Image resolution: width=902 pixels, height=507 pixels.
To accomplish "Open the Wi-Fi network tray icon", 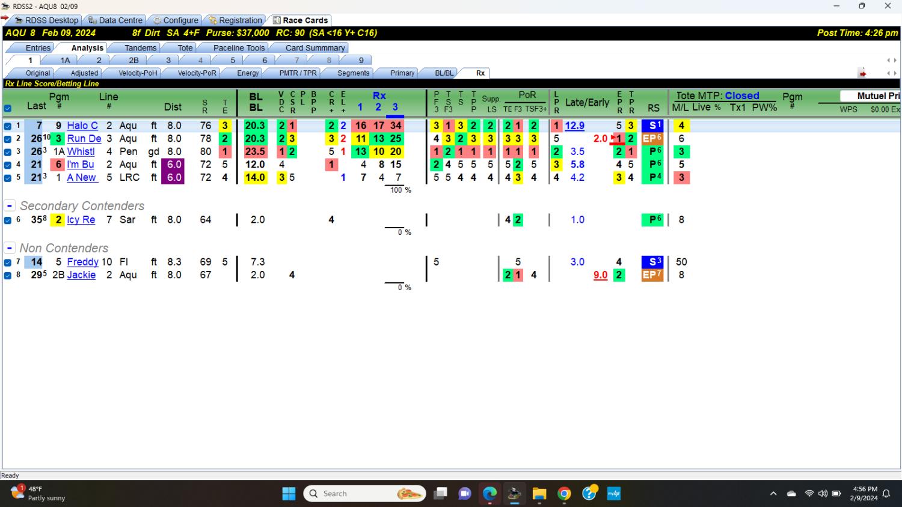I will 809,494.
